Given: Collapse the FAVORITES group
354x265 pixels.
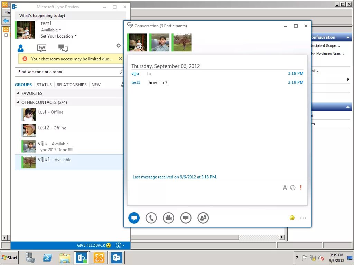Looking at the screenshot, I should pos(18,93).
